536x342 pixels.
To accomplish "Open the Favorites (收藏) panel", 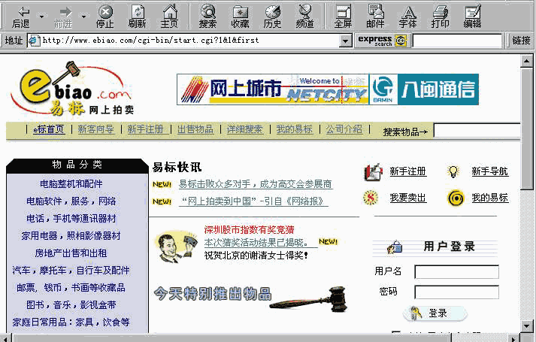I will click(x=240, y=16).
